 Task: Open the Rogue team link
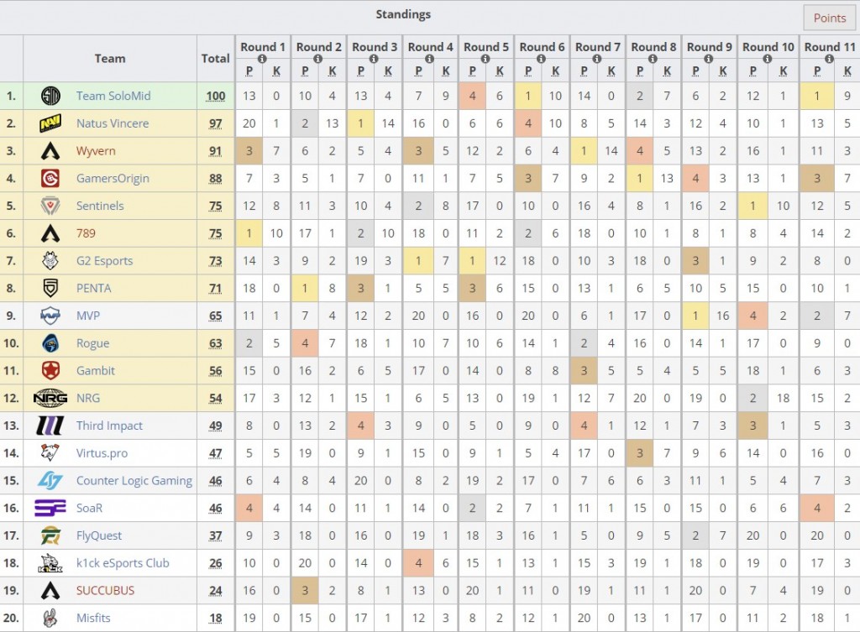(x=92, y=343)
